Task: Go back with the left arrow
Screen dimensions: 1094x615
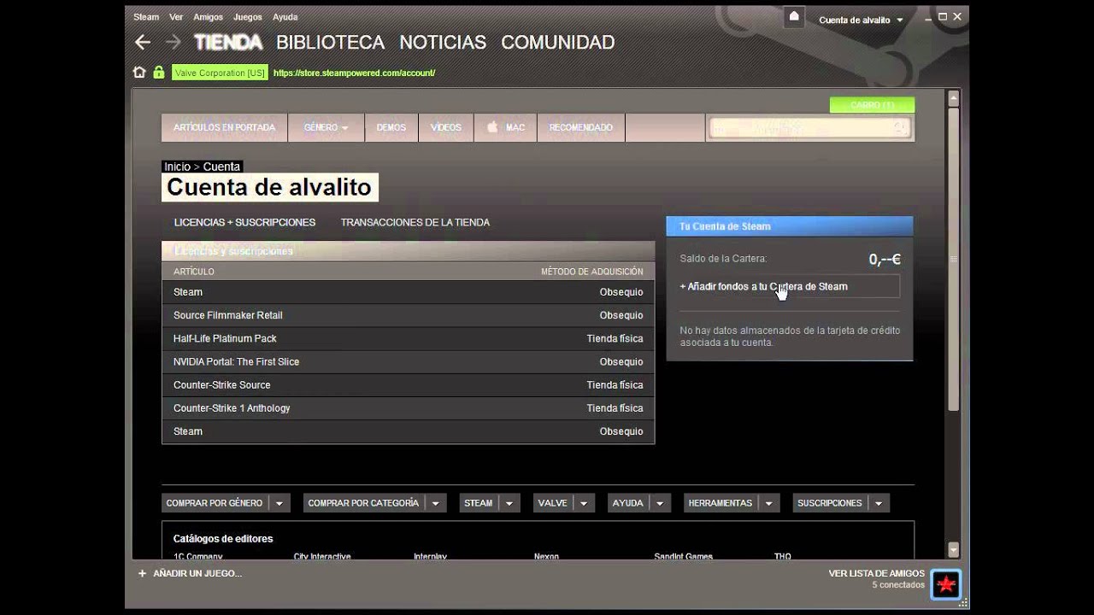Action: [143, 42]
